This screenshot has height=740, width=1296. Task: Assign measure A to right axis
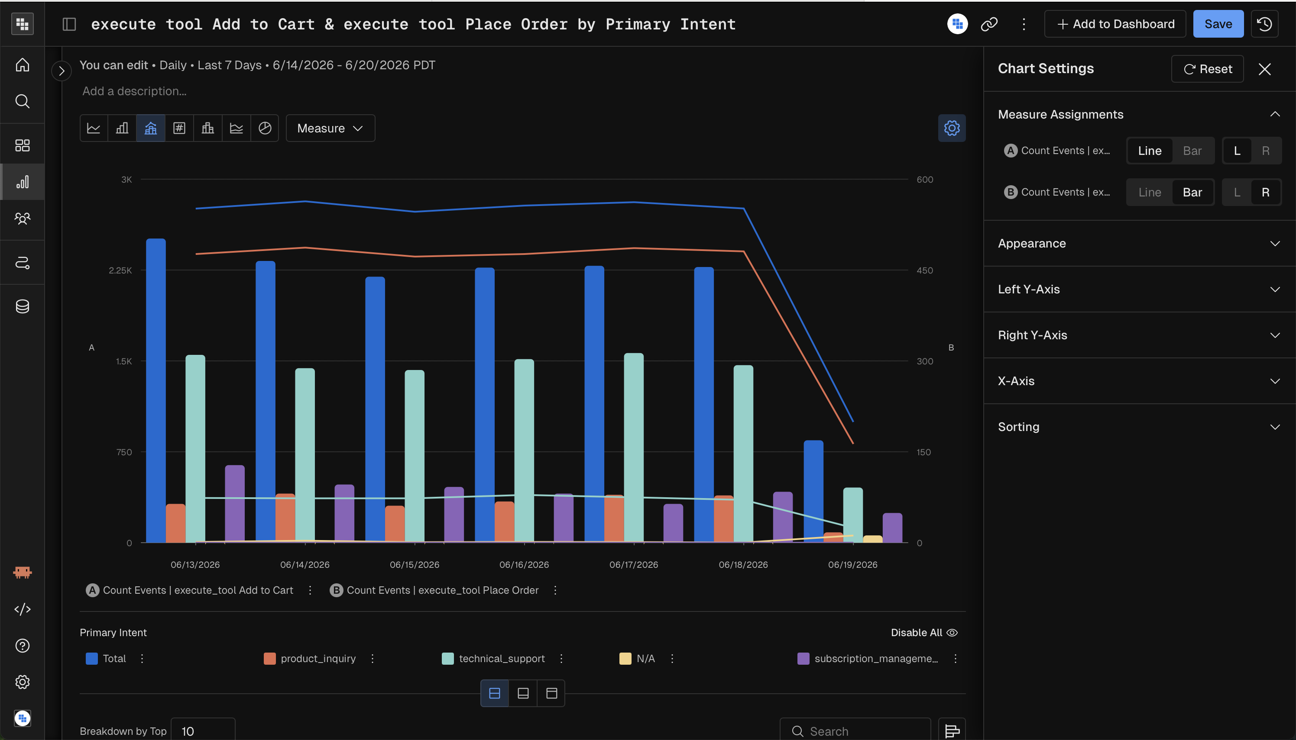[x=1266, y=151]
